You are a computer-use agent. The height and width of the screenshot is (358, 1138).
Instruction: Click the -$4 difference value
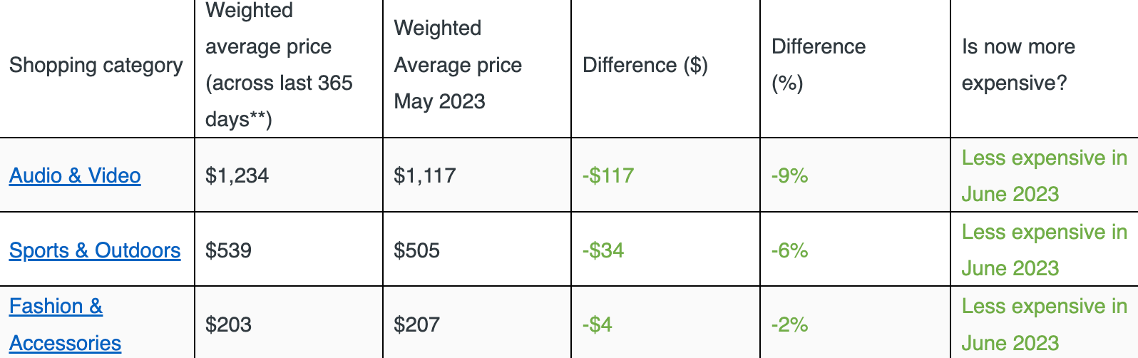click(598, 324)
